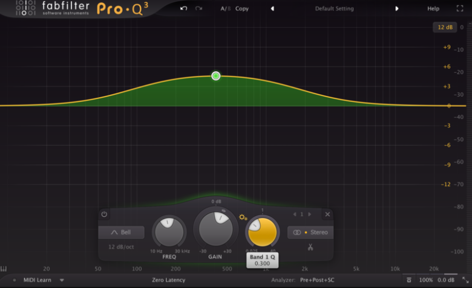Screen dimensions: 472x288
Task: Click the Redo arrow icon
Action: 198,8
